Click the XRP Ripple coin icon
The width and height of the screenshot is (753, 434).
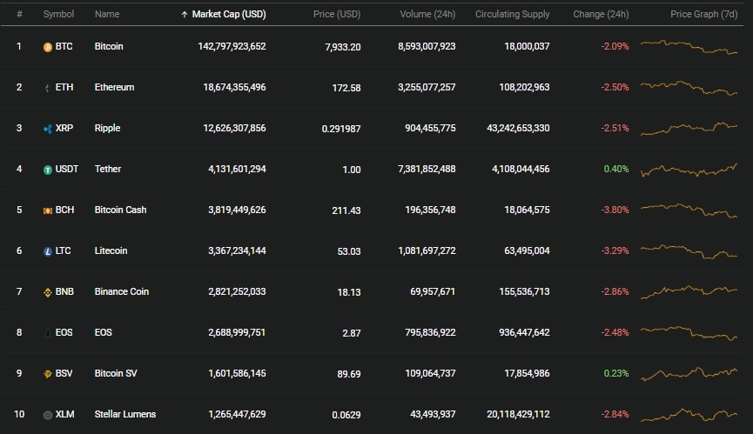pyautogui.click(x=48, y=129)
